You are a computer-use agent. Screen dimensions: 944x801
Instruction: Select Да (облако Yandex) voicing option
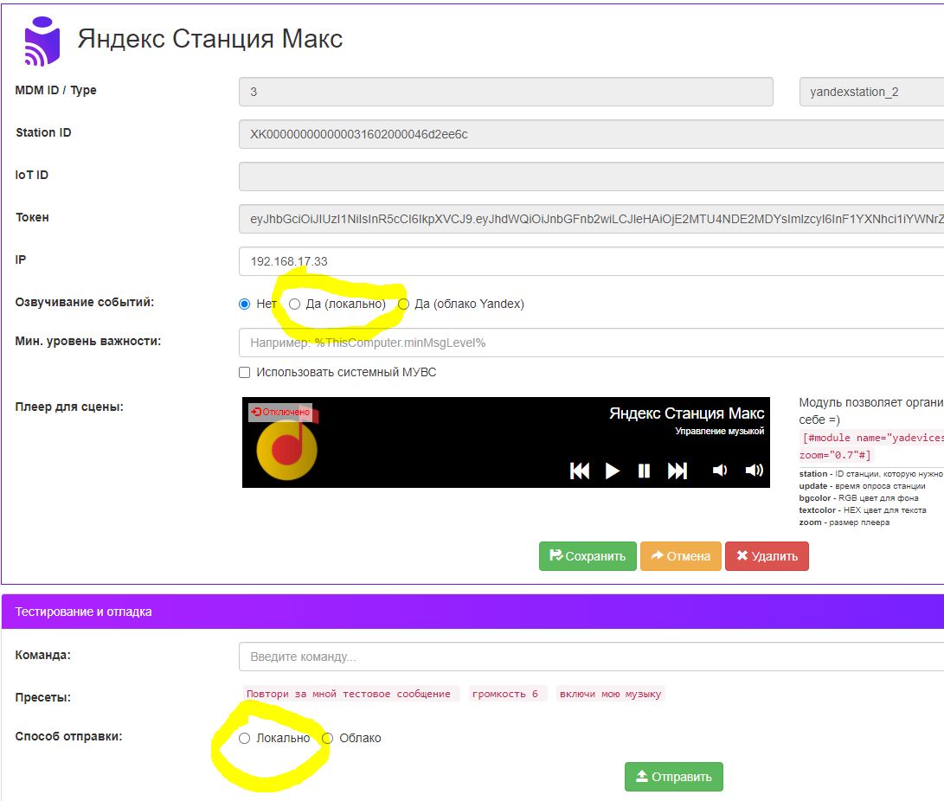(x=403, y=304)
